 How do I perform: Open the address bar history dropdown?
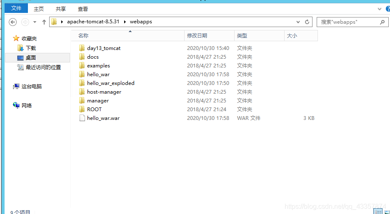point(298,22)
